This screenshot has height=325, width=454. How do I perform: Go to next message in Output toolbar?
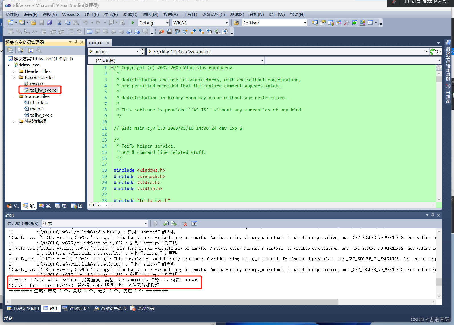pyautogui.click(x=174, y=223)
